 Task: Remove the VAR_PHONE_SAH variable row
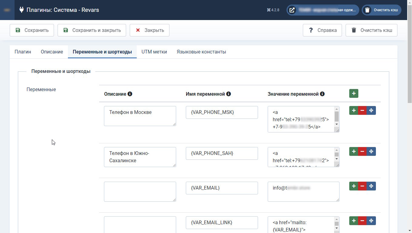pyautogui.click(x=362, y=152)
